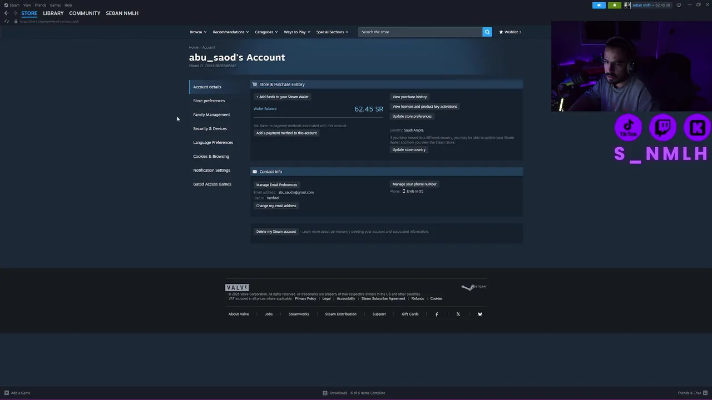The width and height of the screenshot is (712, 400).
Task: Click the Steam logo in footer
Action: click(473, 287)
